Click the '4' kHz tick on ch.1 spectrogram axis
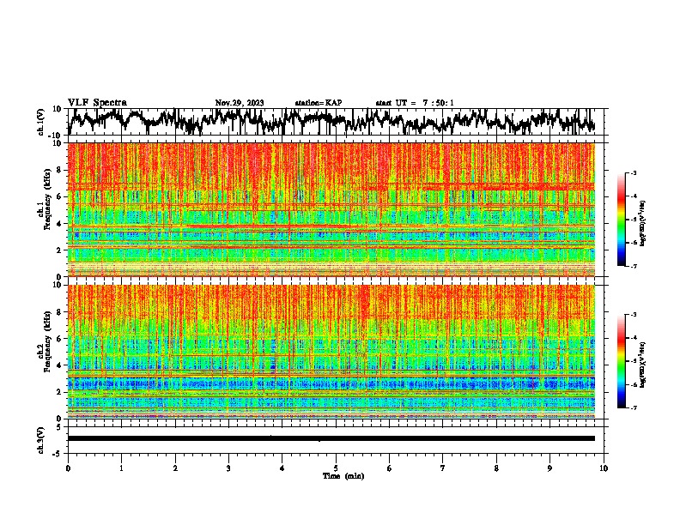The image size is (680, 525). coord(60,224)
